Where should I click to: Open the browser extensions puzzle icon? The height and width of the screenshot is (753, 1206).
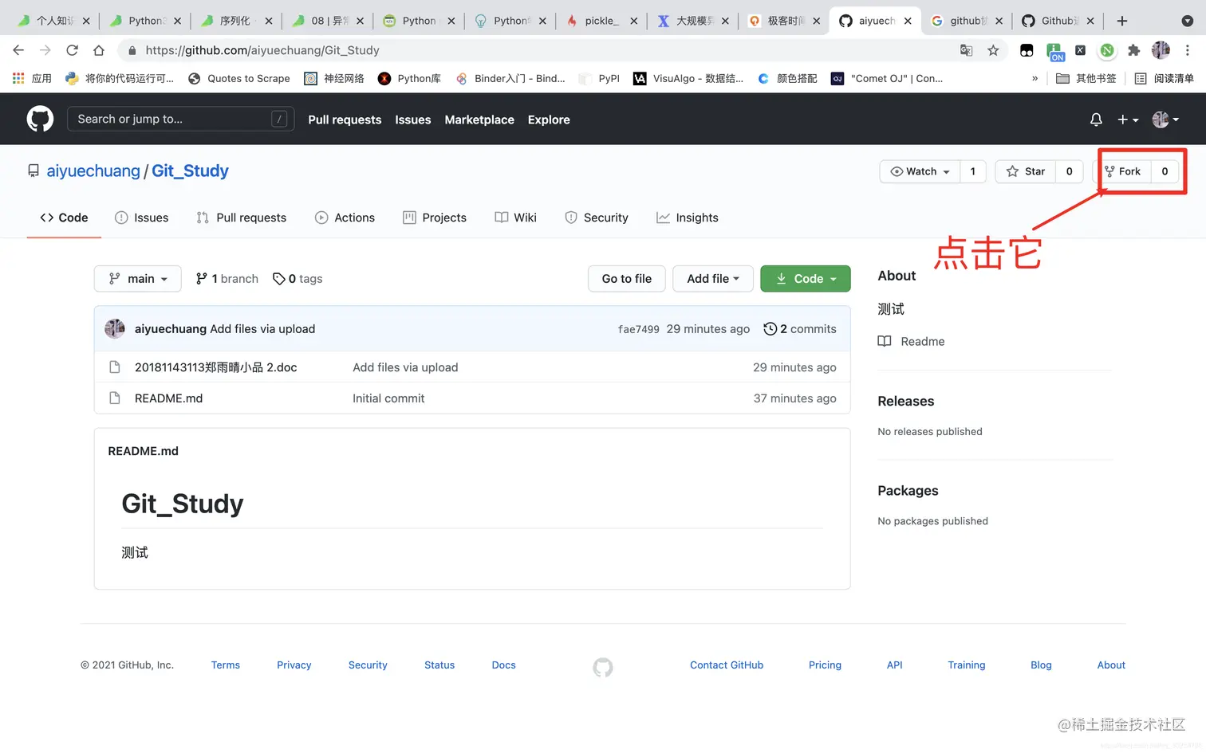[x=1133, y=50]
